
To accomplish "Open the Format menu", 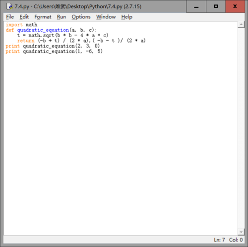I will [x=43, y=17].
